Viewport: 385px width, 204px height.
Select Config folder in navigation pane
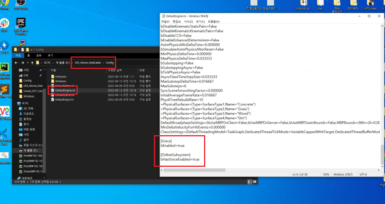(27, 81)
